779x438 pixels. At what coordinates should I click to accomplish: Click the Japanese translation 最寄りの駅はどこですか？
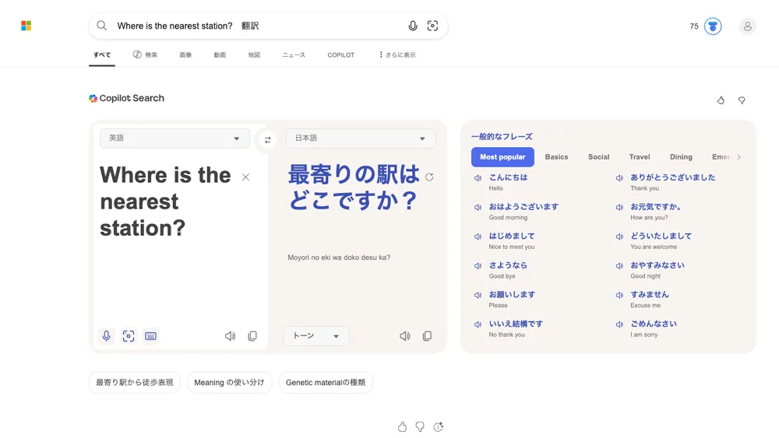tap(354, 187)
